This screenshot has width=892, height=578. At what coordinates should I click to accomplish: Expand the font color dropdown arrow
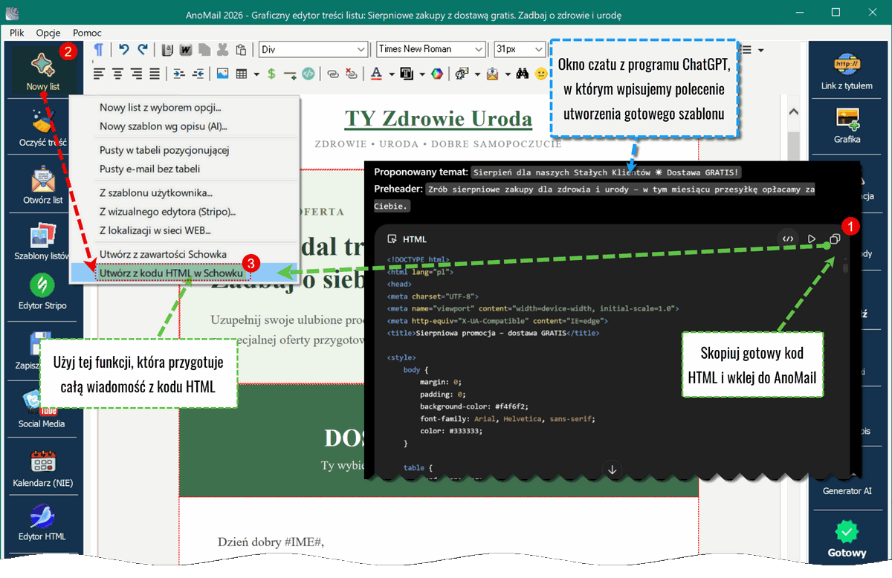click(x=392, y=74)
